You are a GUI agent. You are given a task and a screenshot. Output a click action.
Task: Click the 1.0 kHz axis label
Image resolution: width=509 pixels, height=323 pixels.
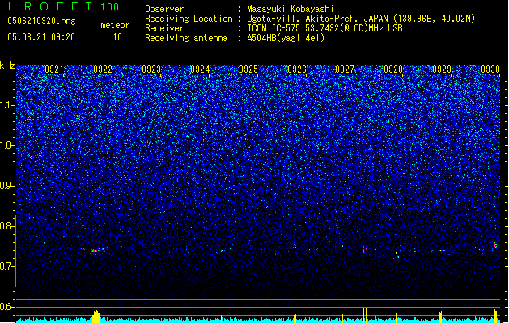(7, 145)
